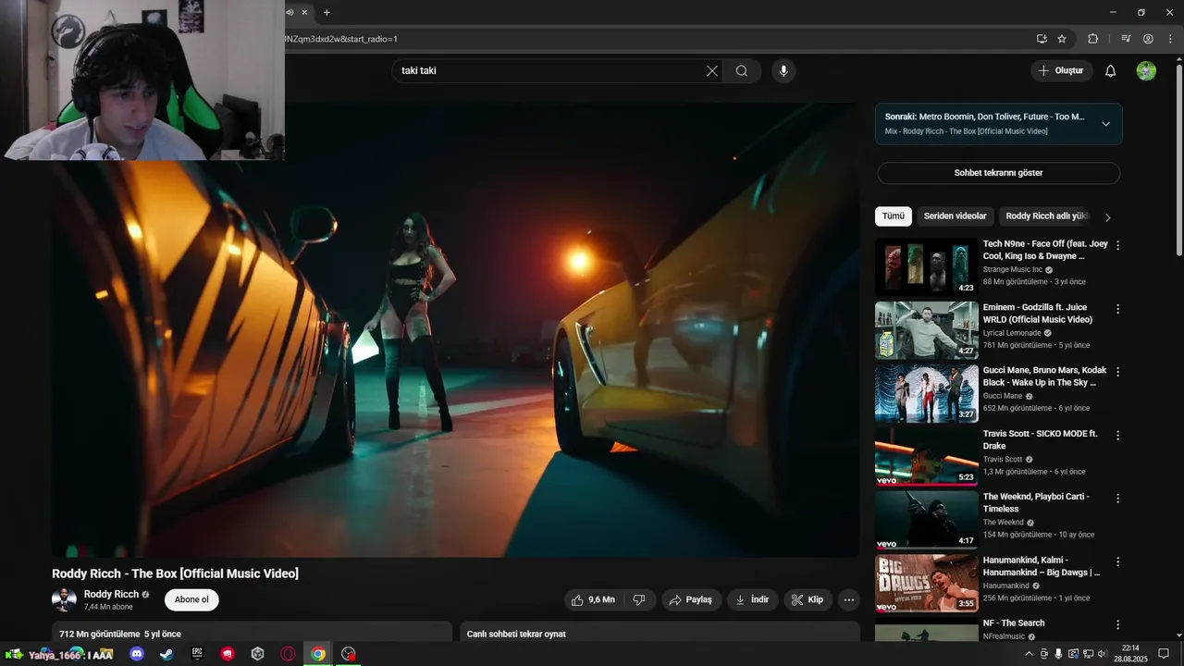
Task: Select the Roddy Ricch adlı chip
Action: [x=1048, y=216]
